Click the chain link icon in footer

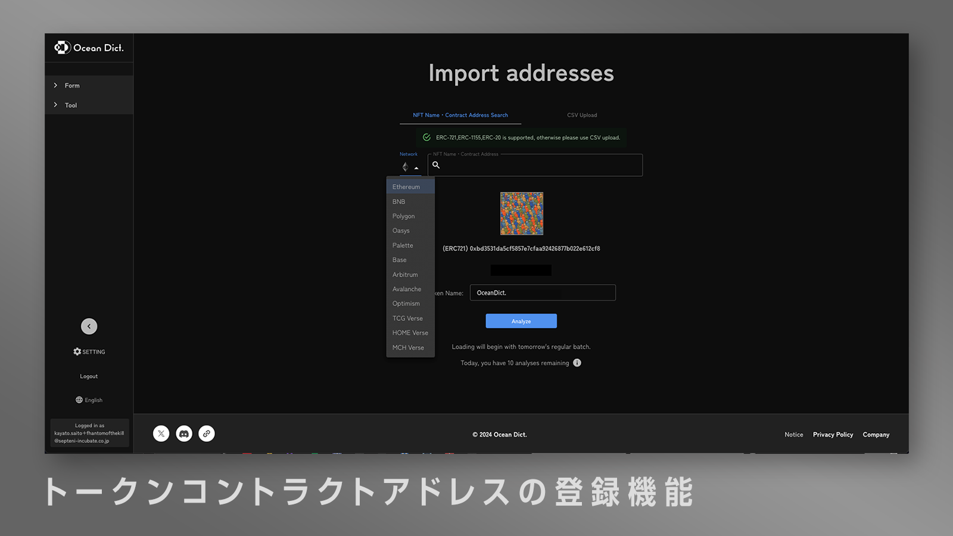tap(207, 434)
